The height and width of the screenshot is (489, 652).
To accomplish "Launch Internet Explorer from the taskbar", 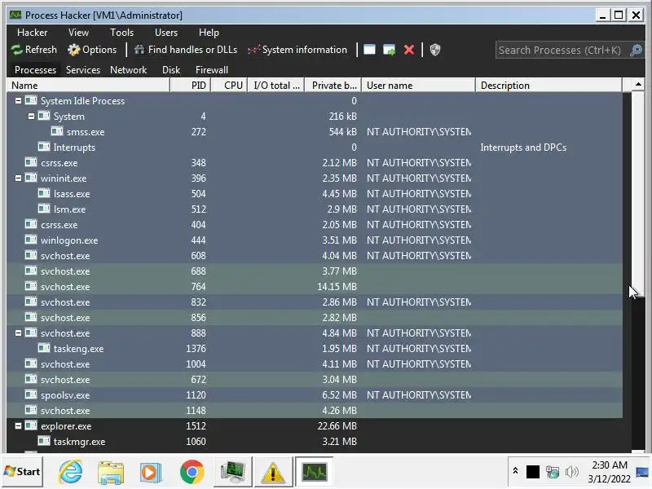I will (x=70, y=473).
